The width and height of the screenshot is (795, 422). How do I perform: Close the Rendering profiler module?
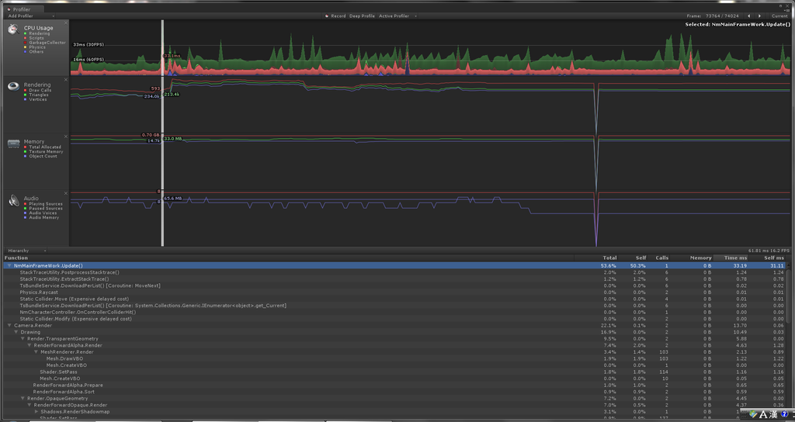66,80
